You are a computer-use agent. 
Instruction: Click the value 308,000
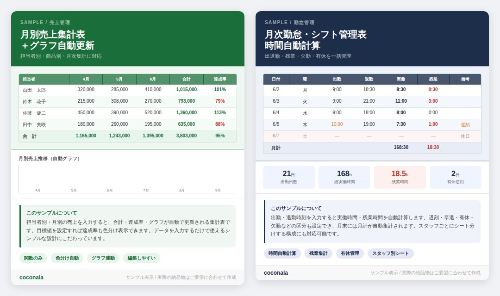click(x=119, y=101)
